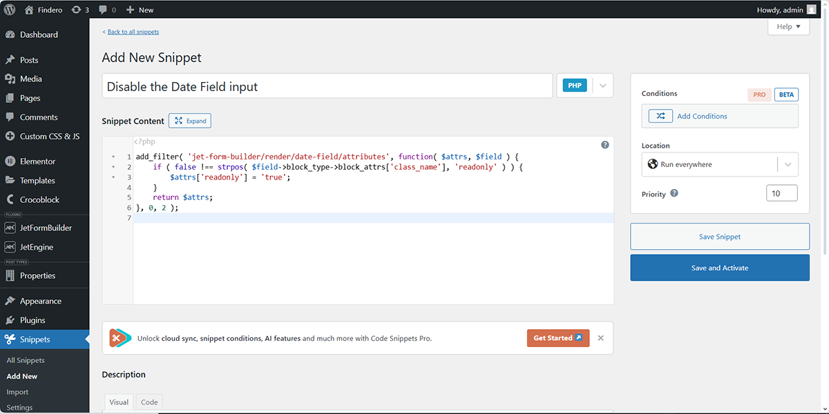Go to Dashboard in the sidebar

pos(44,34)
